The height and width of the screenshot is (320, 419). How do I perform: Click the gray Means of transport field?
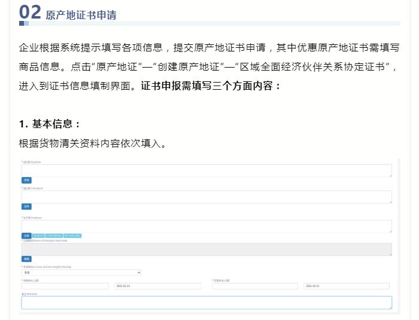(206, 249)
